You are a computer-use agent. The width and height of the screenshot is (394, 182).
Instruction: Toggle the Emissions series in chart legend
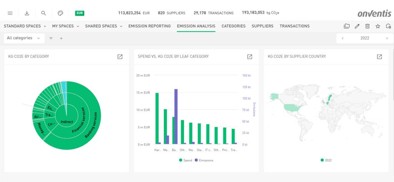[204, 160]
